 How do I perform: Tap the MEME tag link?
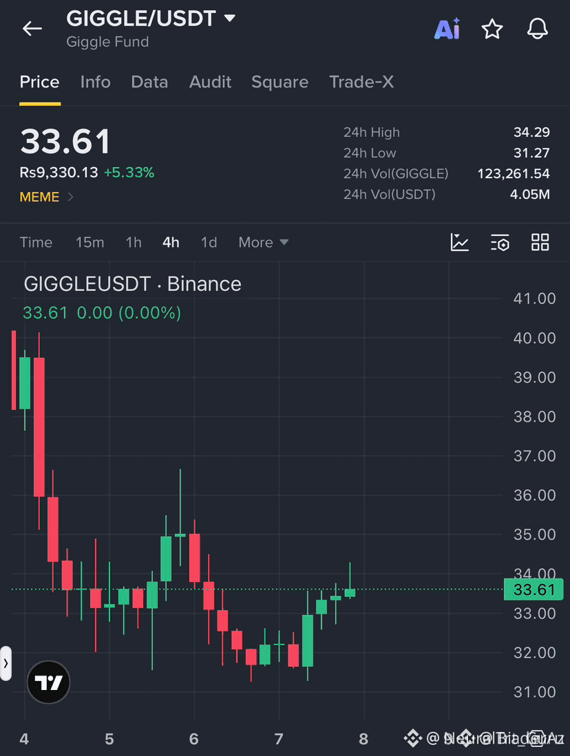tap(39, 197)
